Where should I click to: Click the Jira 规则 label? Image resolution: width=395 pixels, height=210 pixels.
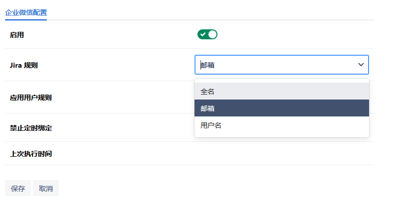tap(24, 65)
